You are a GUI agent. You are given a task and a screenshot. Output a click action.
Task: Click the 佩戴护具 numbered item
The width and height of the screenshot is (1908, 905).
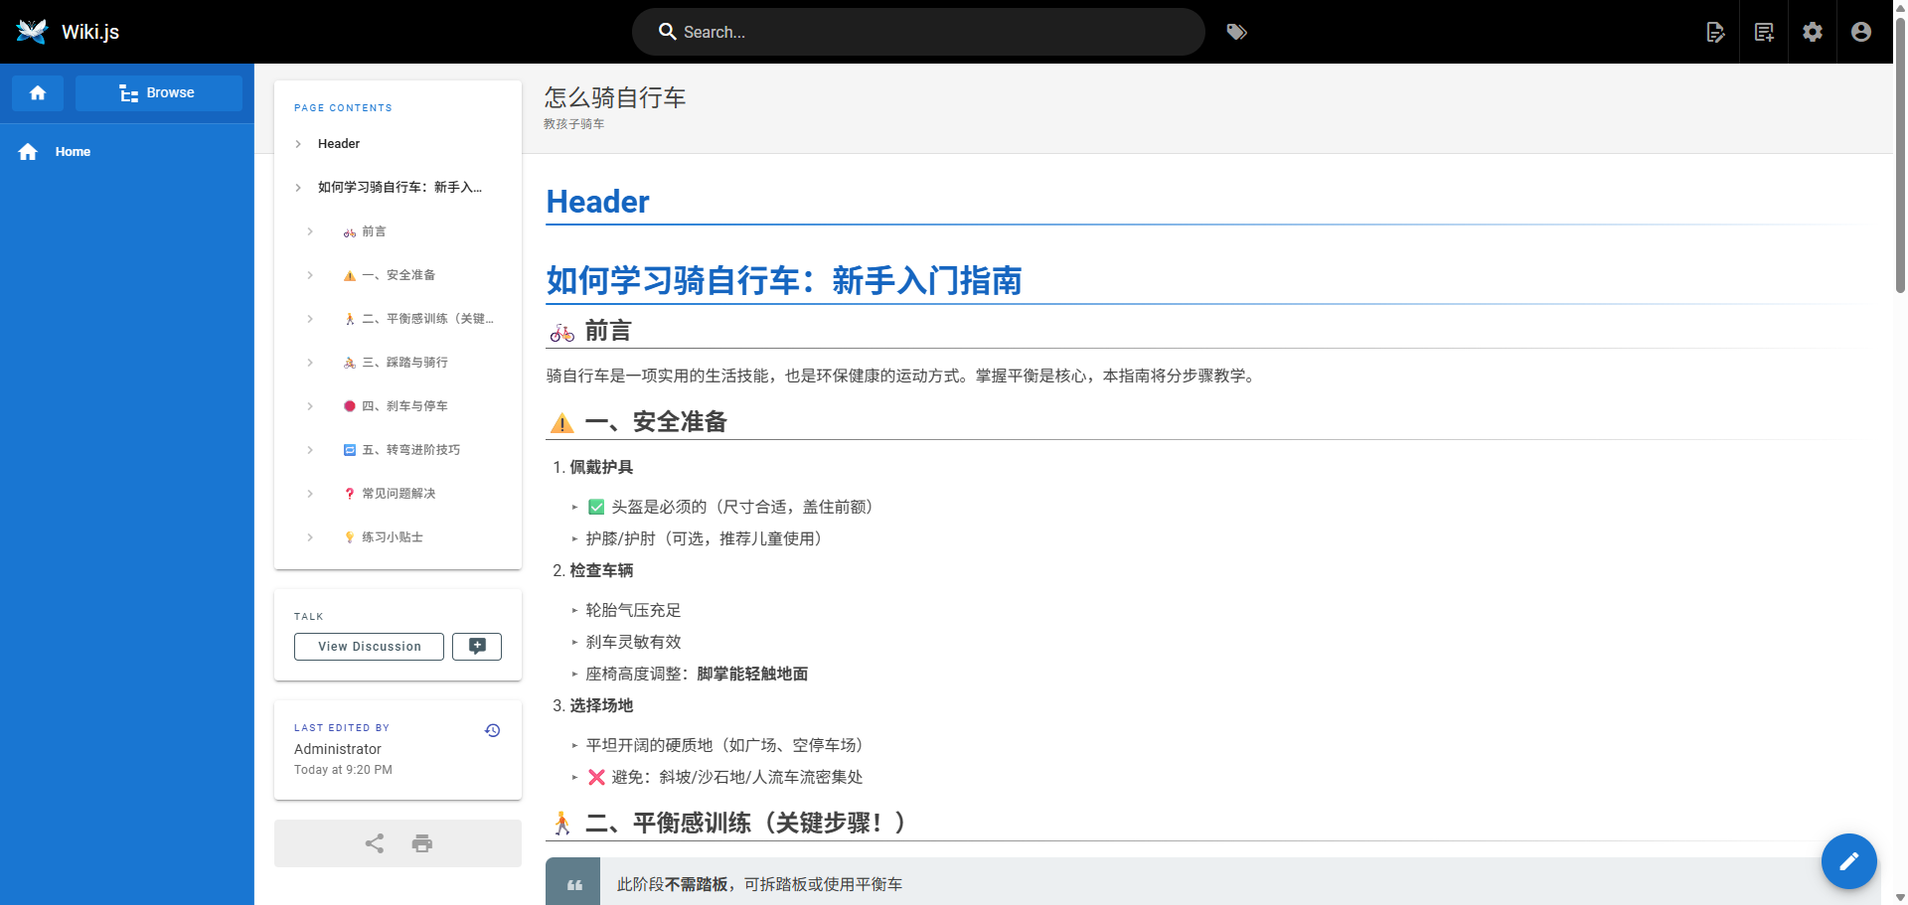(x=601, y=468)
